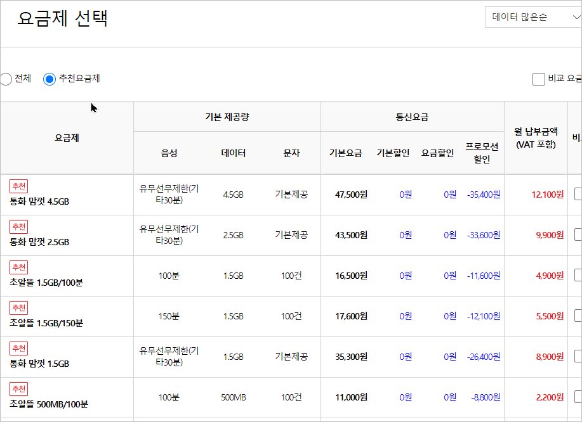The image size is (582, 422).
Task: Open the 통화 맘껏 4.5GB plan
Action: pyautogui.click(x=39, y=202)
